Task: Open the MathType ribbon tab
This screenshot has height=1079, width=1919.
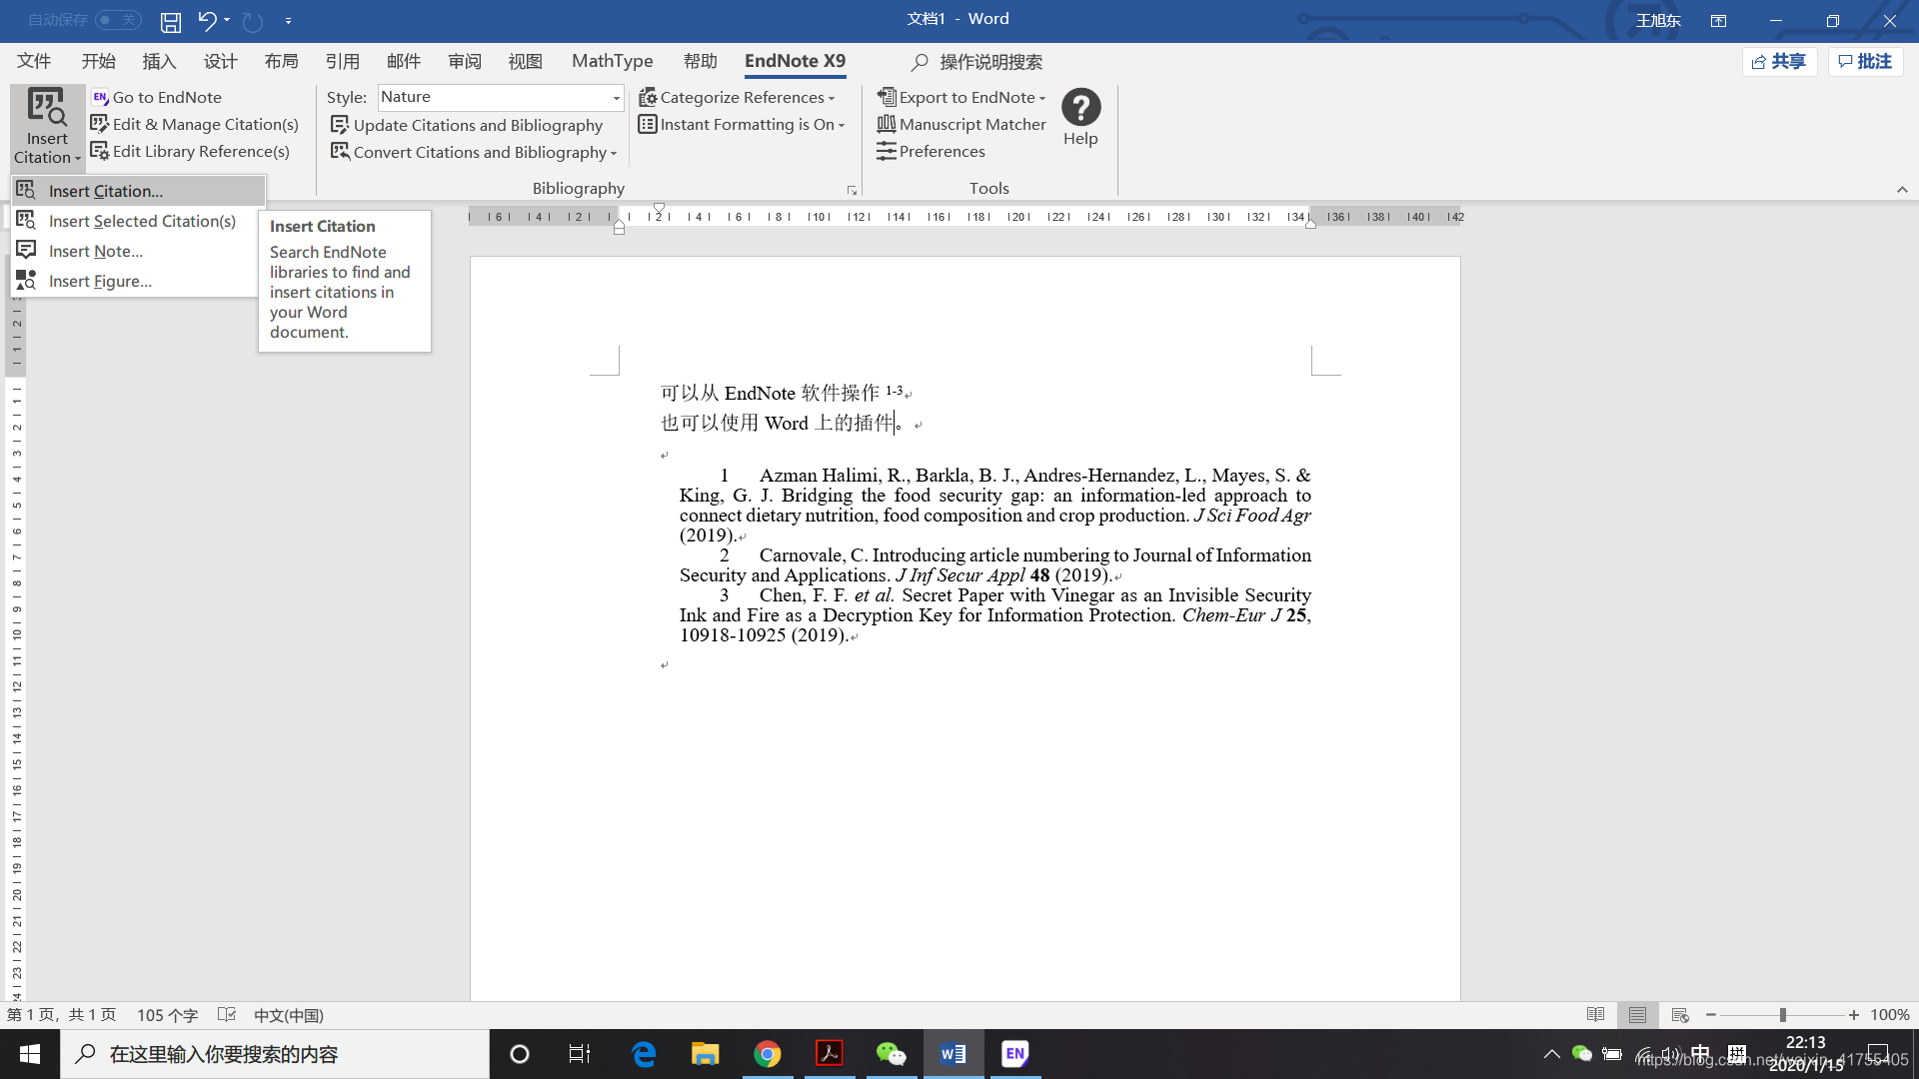Action: [x=612, y=61]
